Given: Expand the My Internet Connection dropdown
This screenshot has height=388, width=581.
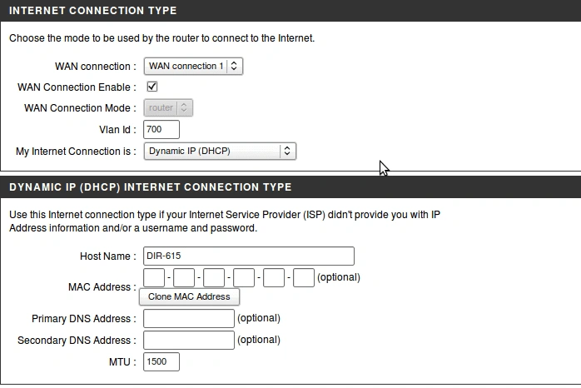Looking at the screenshot, I should [x=220, y=152].
